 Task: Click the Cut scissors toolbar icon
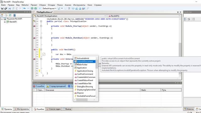(10, 8)
